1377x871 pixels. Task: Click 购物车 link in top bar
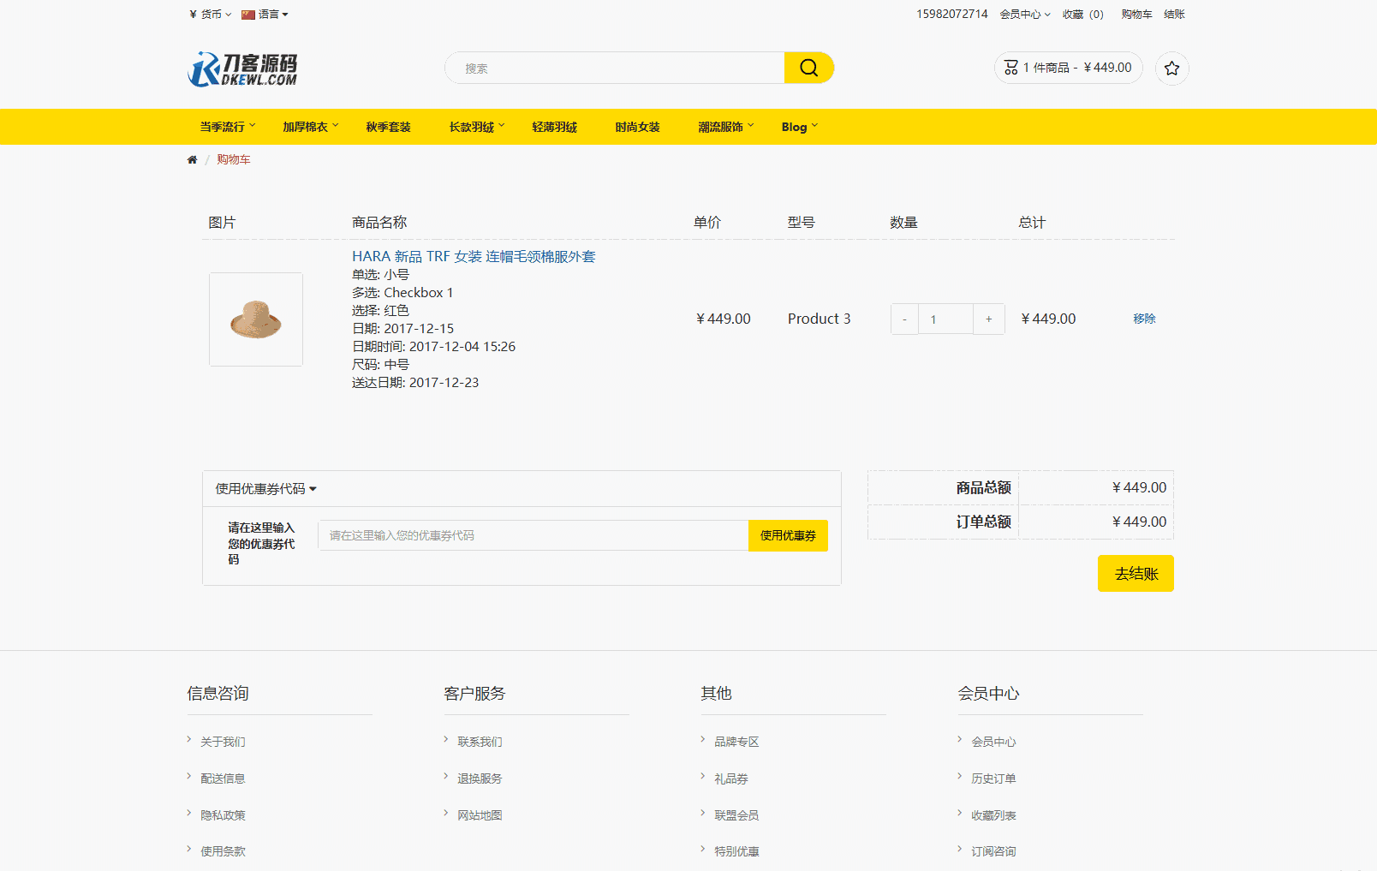coord(1136,15)
